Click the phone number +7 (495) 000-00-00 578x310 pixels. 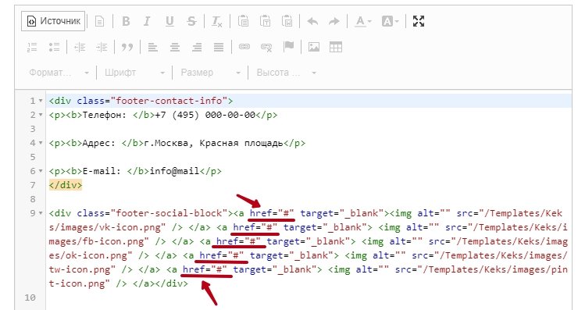coord(205,115)
